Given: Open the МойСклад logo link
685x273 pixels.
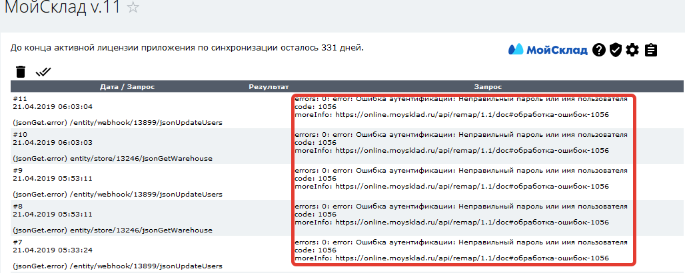Looking at the screenshot, I should tap(548, 50).
